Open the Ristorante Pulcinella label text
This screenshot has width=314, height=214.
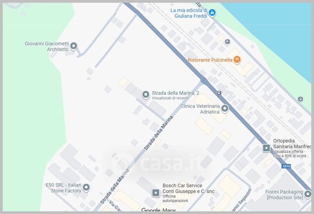[210, 60]
